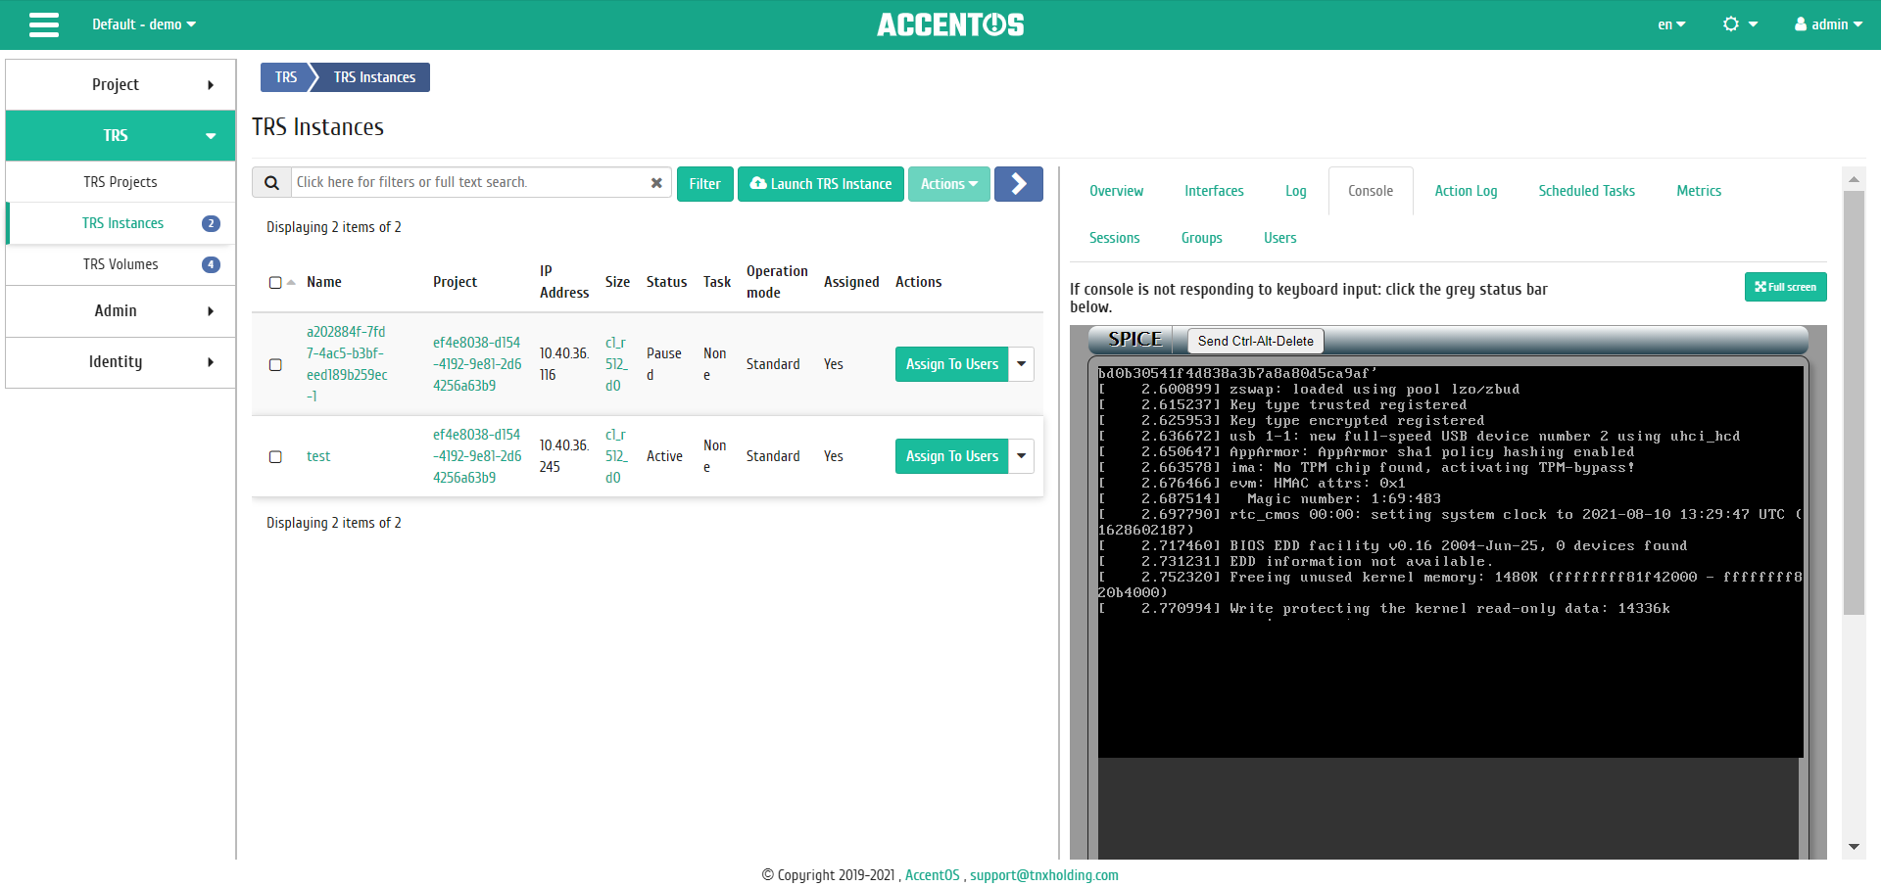Collapse the TRS sidebar menu
1881x887 pixels.
(x=121, y=136)
